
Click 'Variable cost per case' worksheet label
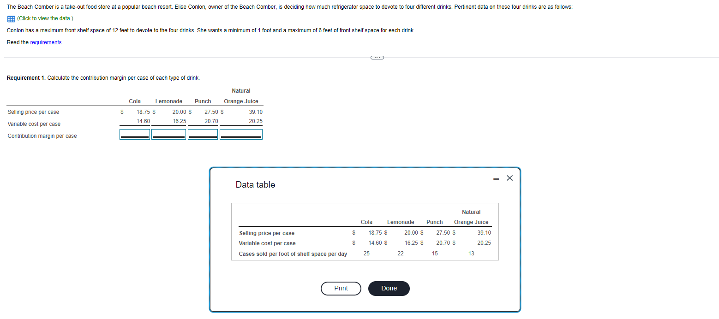pos(34,124)
